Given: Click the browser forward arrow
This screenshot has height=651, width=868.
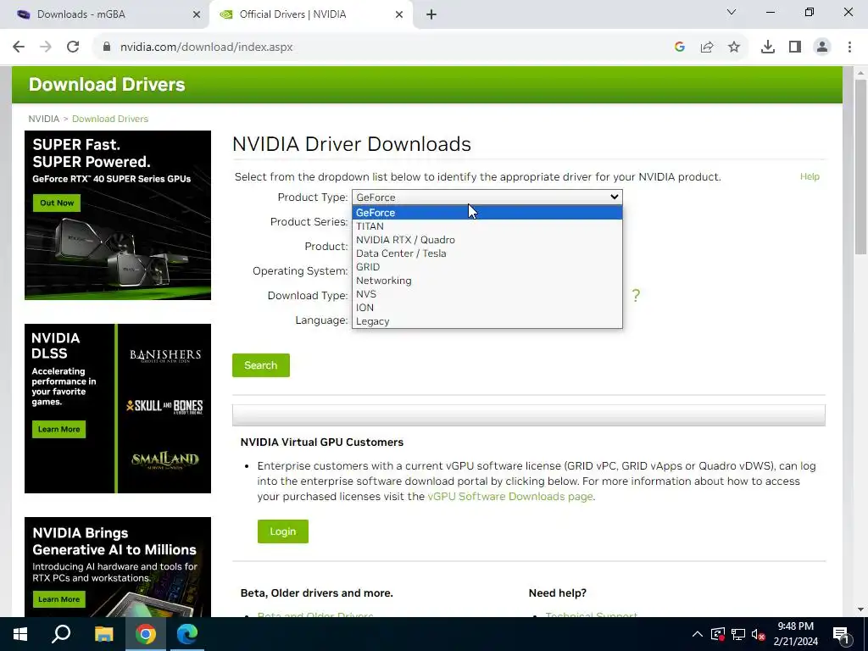Looking at the screenshot, I should click(x=46, y=47).
